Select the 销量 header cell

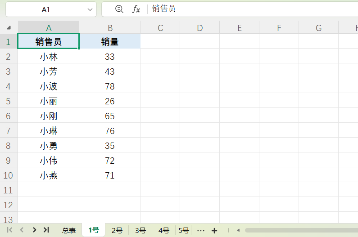pos(110,42)
